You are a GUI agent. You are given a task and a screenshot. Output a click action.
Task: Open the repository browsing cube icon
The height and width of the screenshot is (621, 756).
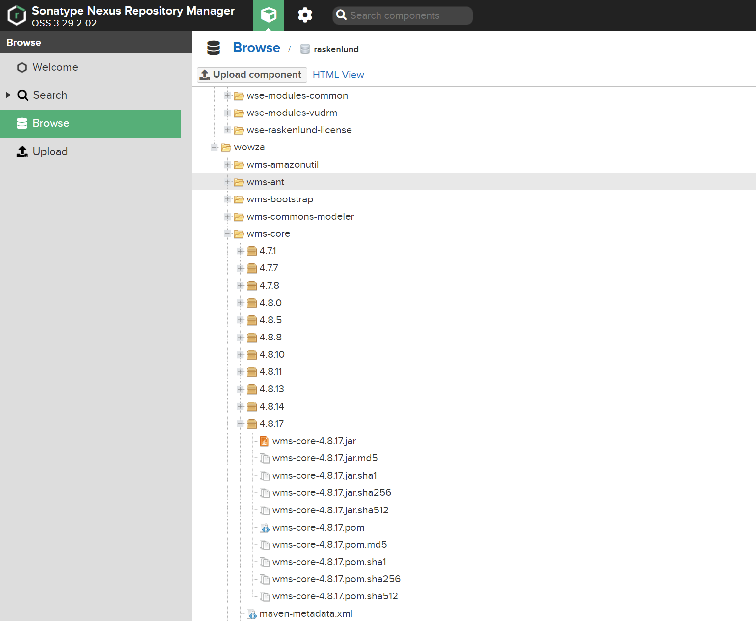coord(269,15)
